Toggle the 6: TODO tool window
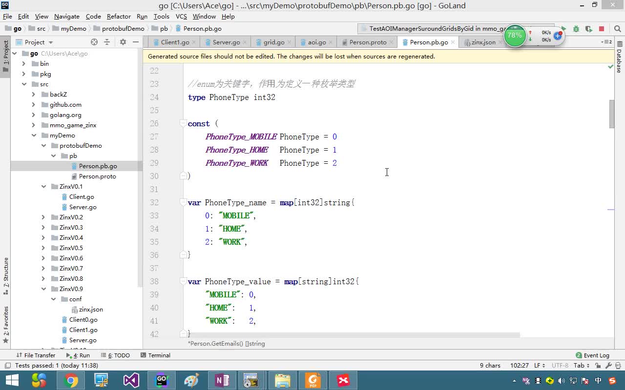 [115, 355]
